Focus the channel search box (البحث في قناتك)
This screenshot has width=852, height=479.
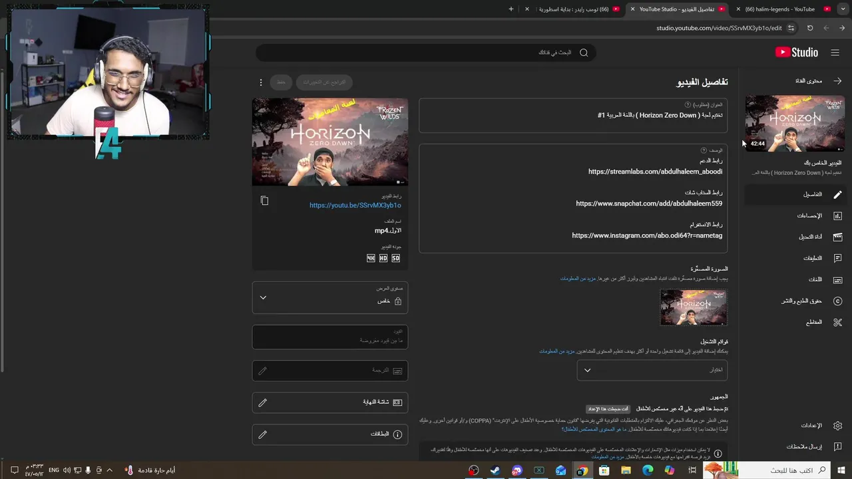[426, 53]
